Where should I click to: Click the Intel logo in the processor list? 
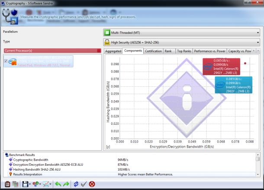click(13, 62)
